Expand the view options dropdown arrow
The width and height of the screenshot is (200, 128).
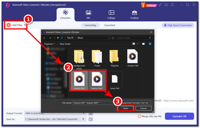click(137, 44)
